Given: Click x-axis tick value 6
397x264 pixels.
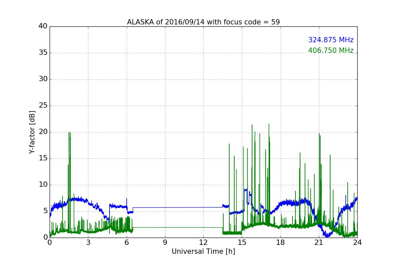Looking at the screenshot, I should 126,243.
